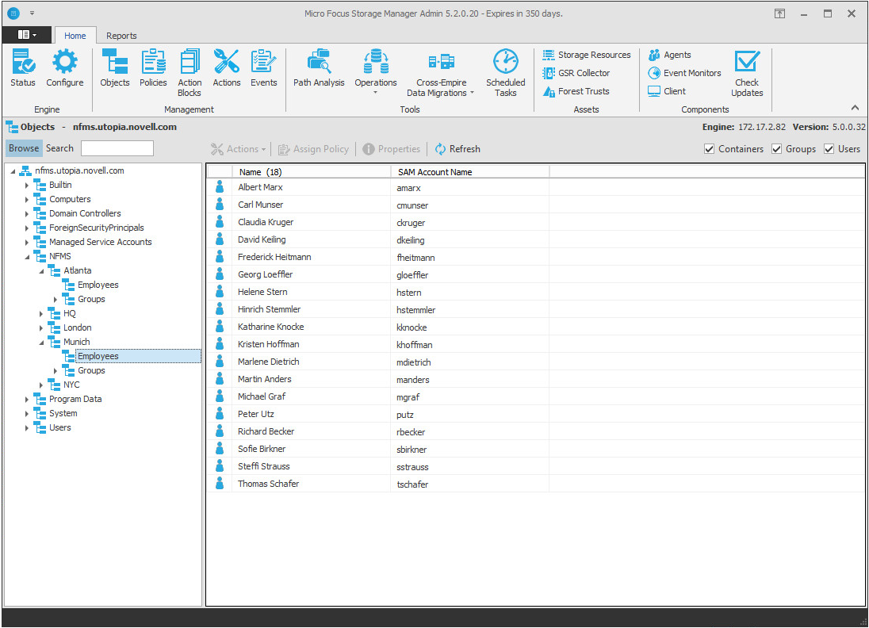Switch to the Reports ribbon tab

coord(121,36)
